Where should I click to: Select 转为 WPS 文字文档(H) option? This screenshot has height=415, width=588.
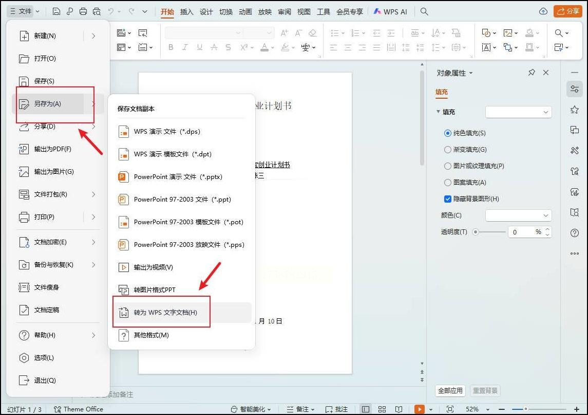click(182, 313)
